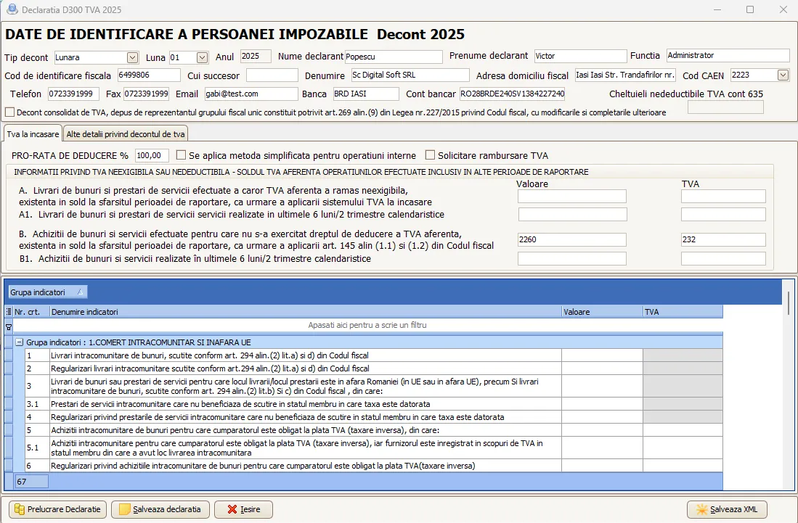
Task: Click filter row 'Apasati aici pentru a scrie un filtru'
Action: 367,325
